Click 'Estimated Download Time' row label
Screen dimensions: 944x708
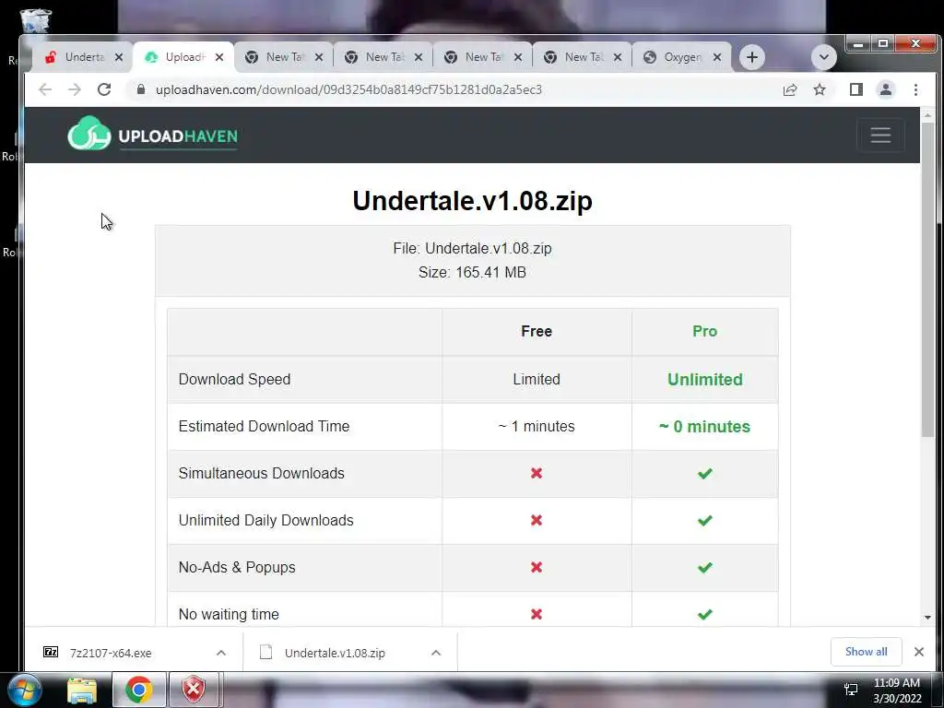[264, 426]
